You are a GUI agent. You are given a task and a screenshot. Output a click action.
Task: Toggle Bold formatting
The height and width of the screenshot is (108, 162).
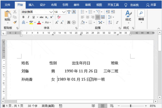pyautogui.click(x=23, y=17)
